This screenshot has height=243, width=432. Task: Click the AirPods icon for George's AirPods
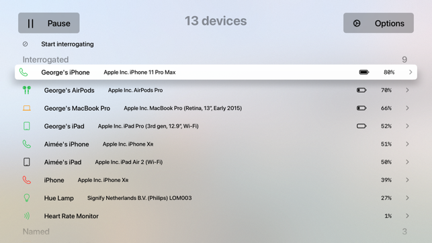point(27,90)
